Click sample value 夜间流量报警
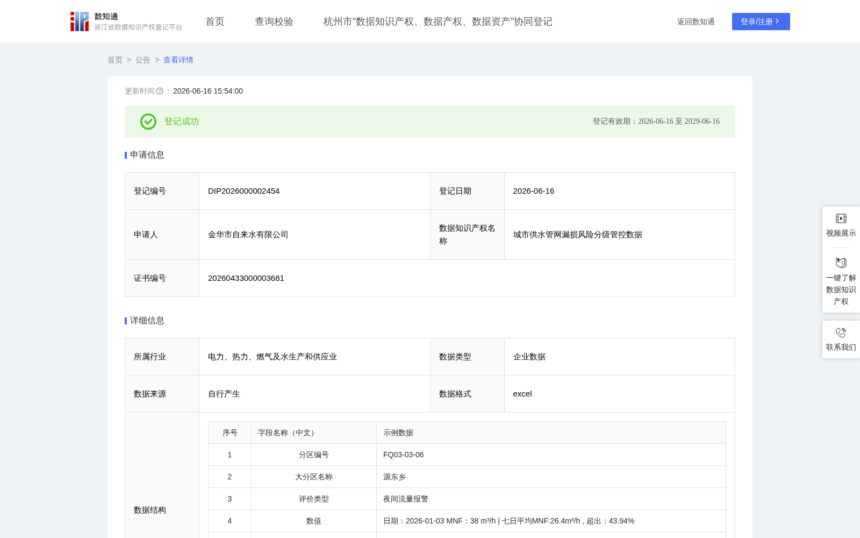 tap(406, 499)
